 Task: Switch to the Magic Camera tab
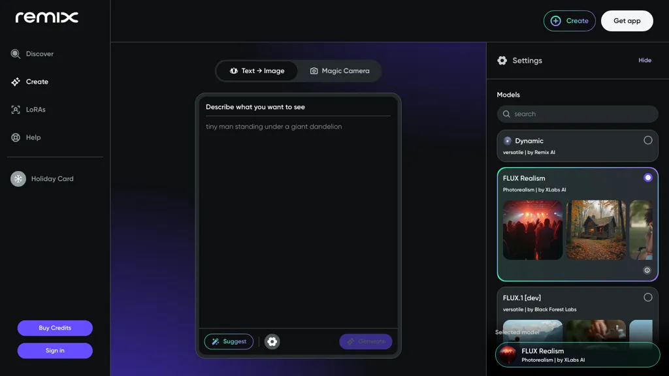[x=339, y=71]
